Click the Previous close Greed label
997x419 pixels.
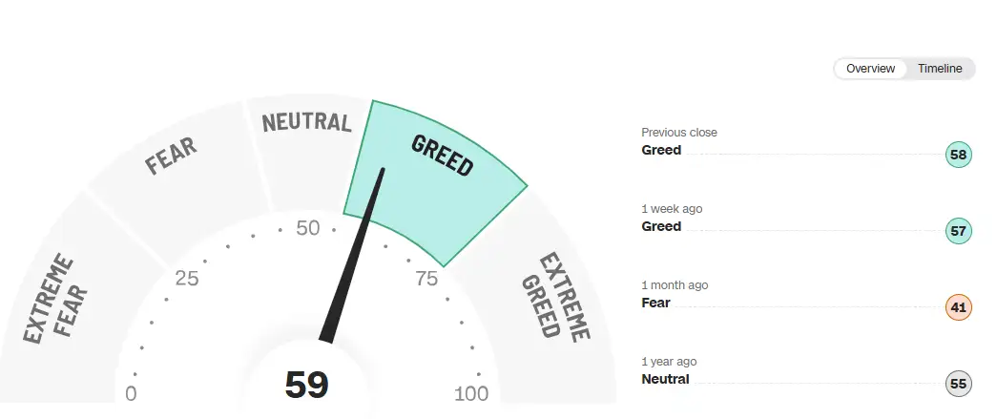click(661, 150)
